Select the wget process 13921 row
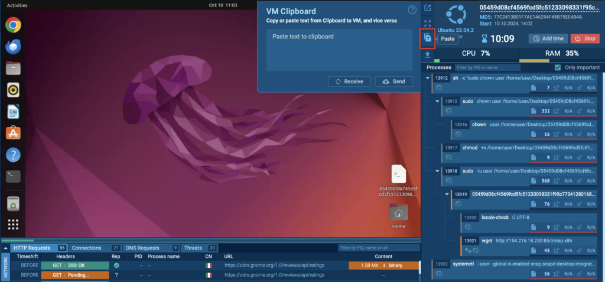The height and width of the screenshot is (282, 605). pos(529,245)
